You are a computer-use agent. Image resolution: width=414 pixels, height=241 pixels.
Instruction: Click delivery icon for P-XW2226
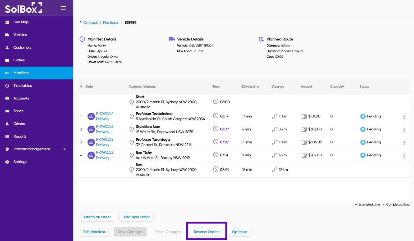click(x=91, y=129)
